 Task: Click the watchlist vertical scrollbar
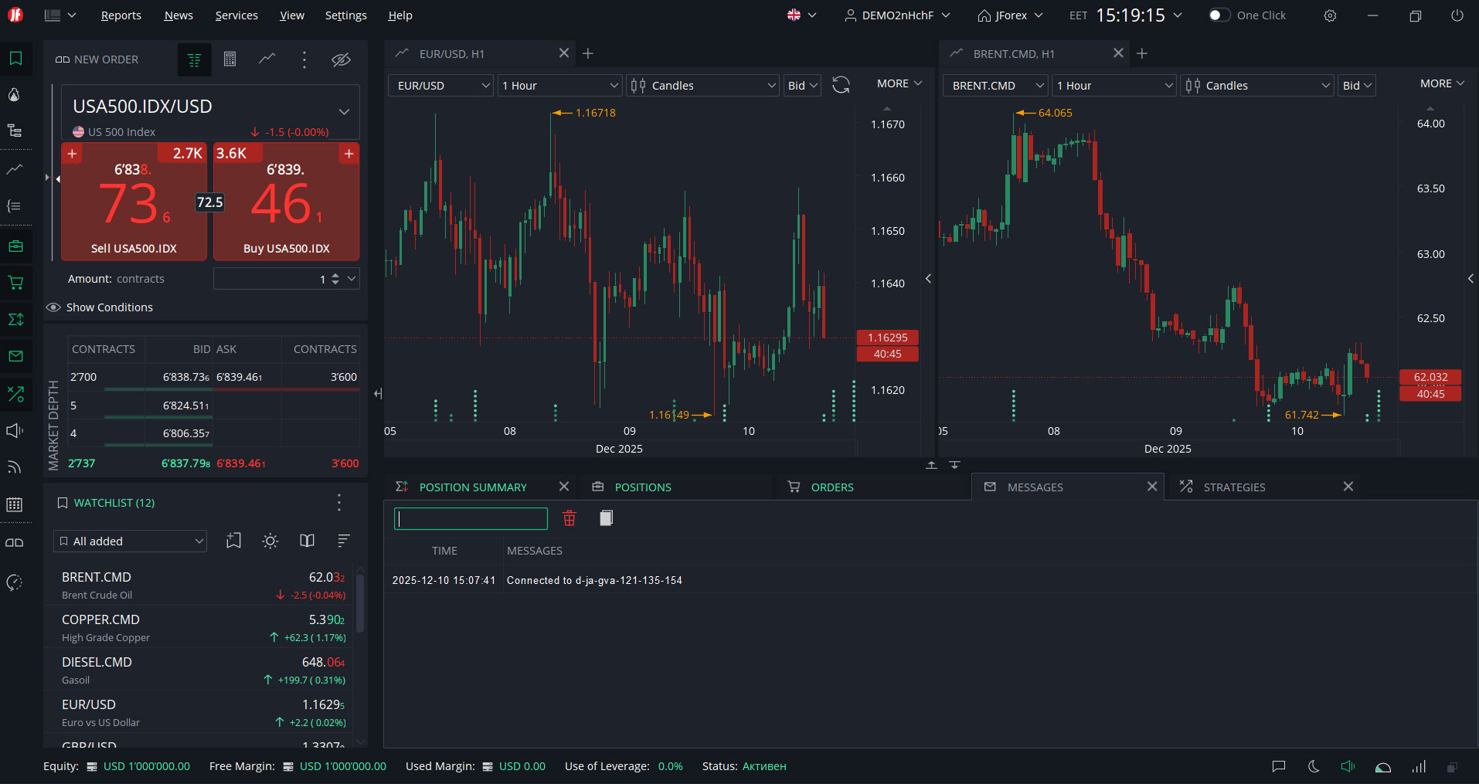click(x=360, y=602)
